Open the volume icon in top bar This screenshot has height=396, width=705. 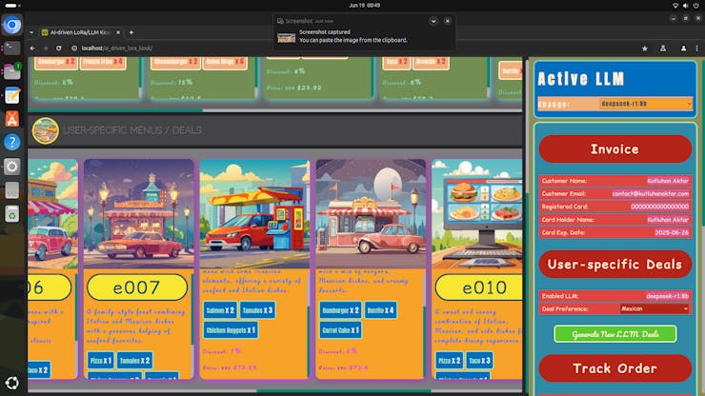685,6
